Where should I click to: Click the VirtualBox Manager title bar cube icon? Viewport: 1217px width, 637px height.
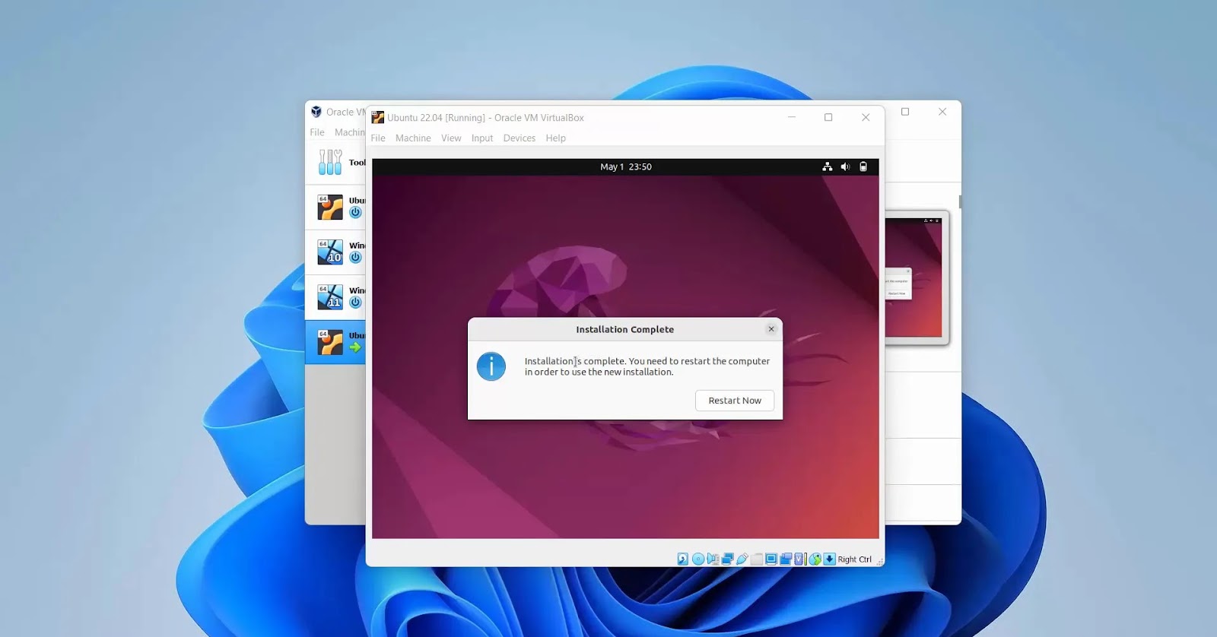[316, 112]
